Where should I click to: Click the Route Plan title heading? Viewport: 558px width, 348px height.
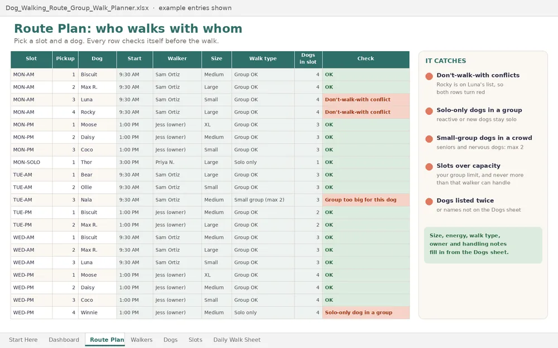coord(128,28)
